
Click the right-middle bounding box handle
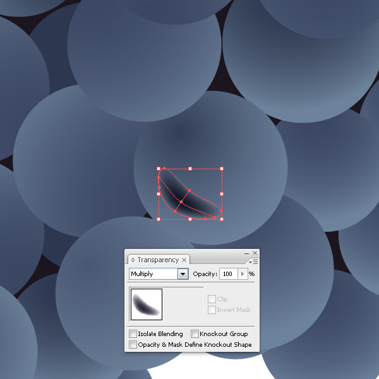click(222, 194)
